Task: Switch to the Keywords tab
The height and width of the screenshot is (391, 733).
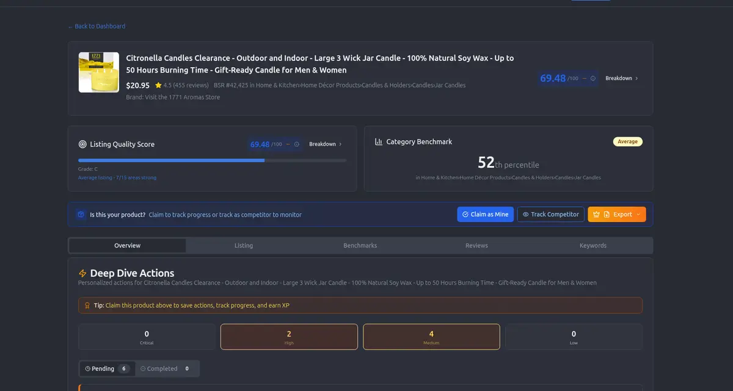Action: 593,245
